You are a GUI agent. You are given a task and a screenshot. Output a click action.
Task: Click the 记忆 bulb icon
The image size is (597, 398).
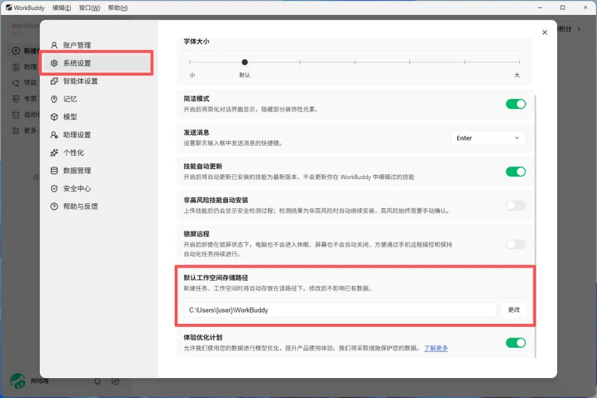click(x=54, y=98)
